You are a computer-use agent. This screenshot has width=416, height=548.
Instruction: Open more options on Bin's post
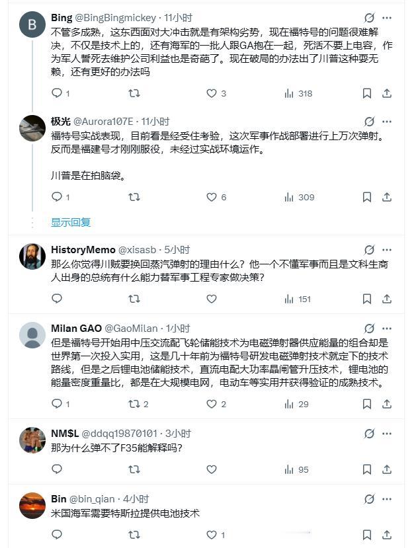click(387, 499)
